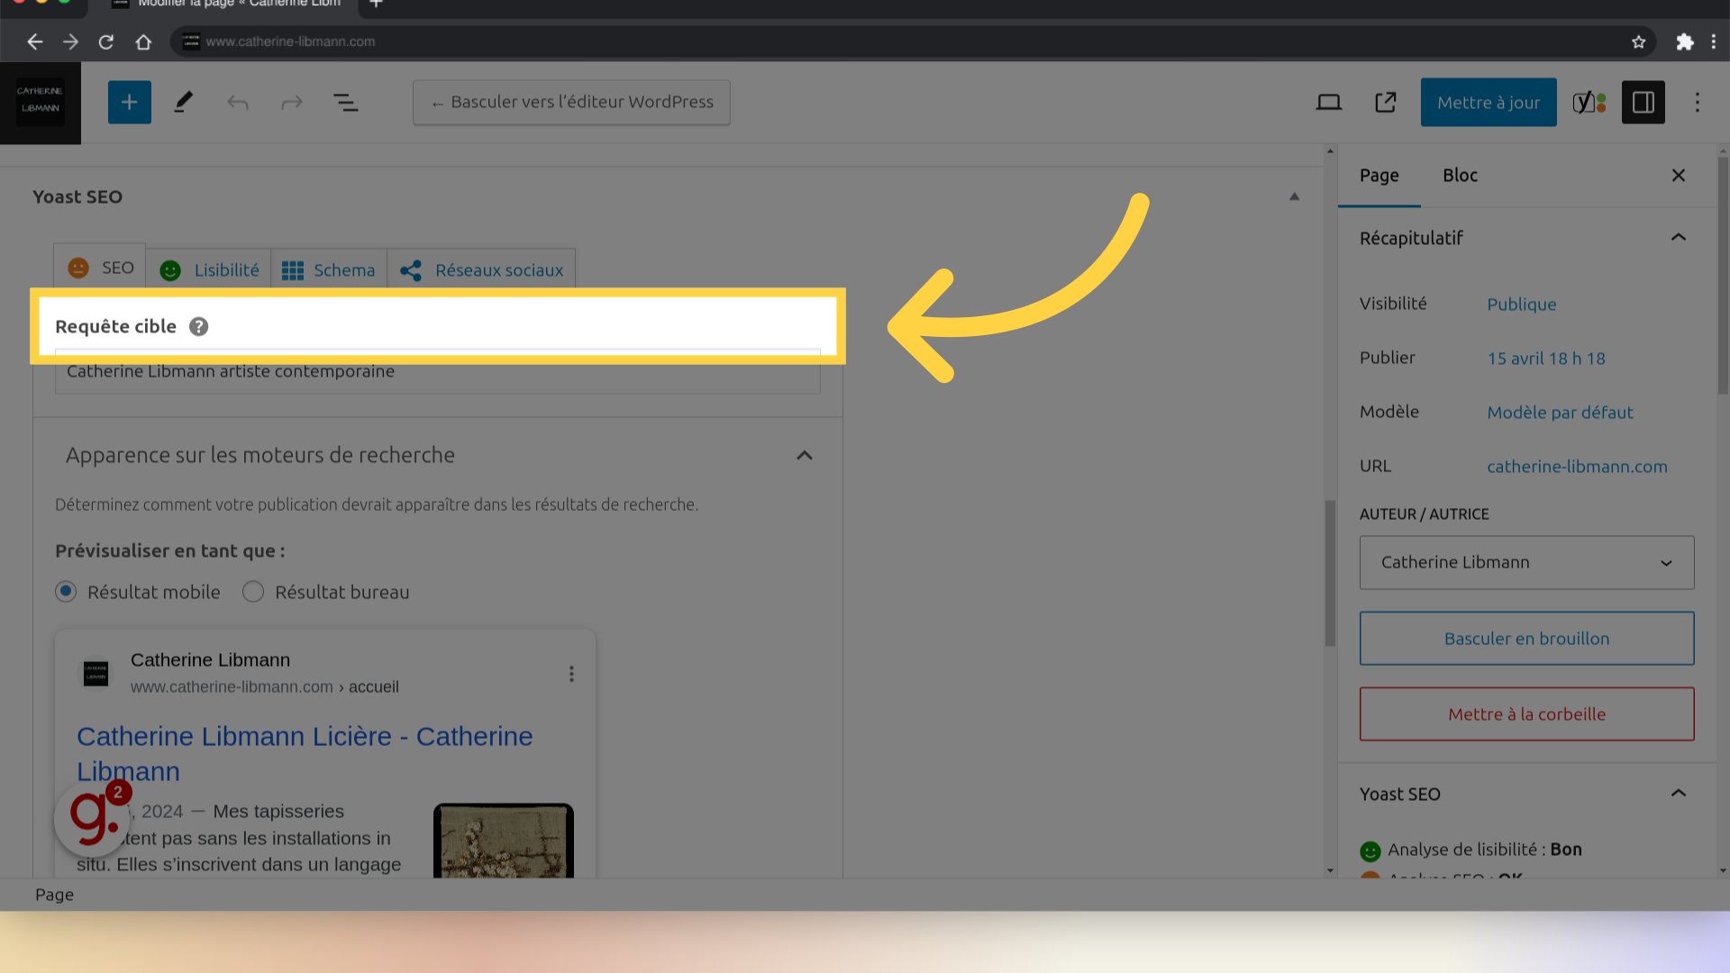Close the settings sidebar with the X
The width and height of the screenshot is (1730, 973).
click(1679, 176)
